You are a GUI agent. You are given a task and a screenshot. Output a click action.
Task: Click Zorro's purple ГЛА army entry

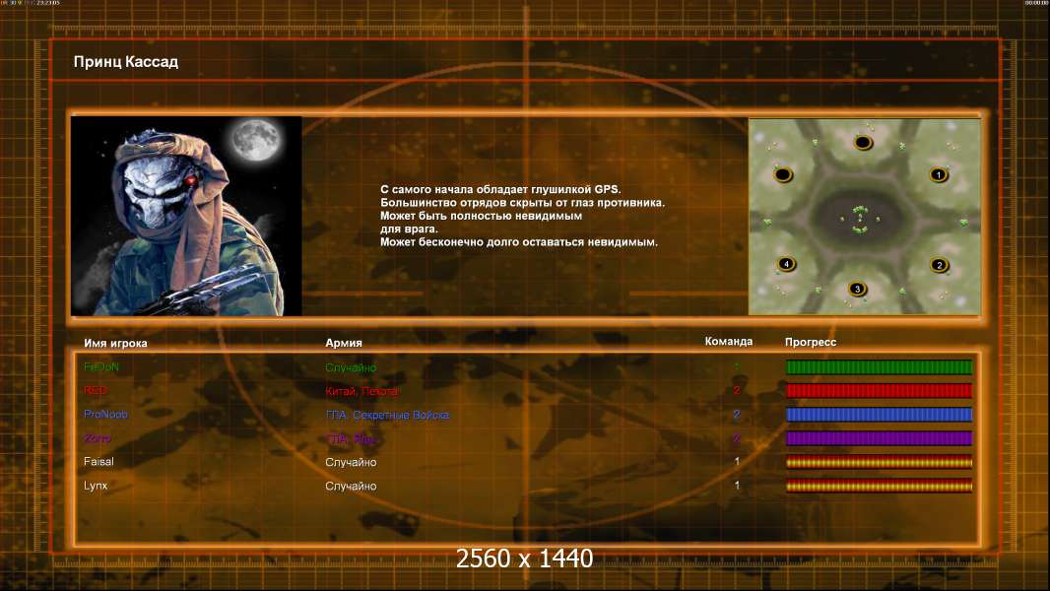[351, 439]
